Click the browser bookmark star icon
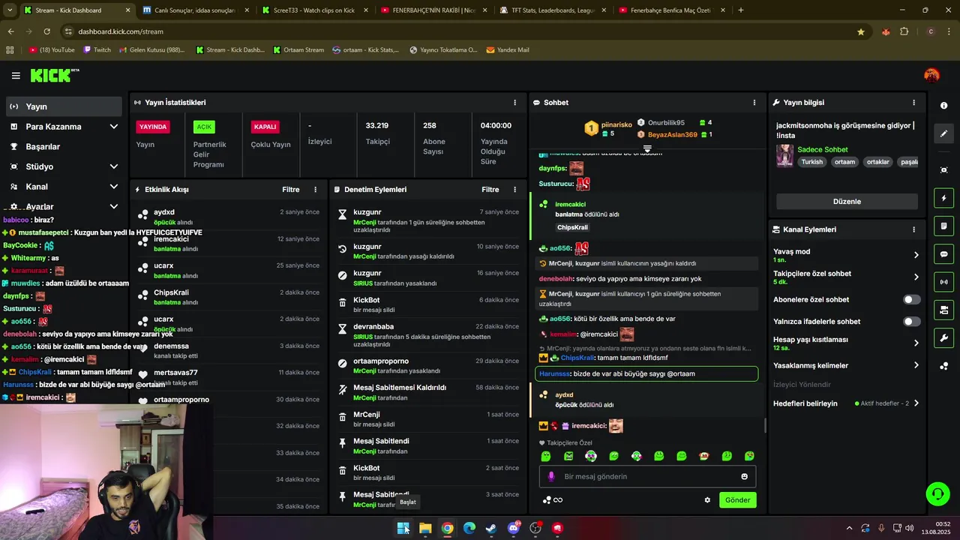960x540 pixels. pyautogui.click(x=861, y=31)
